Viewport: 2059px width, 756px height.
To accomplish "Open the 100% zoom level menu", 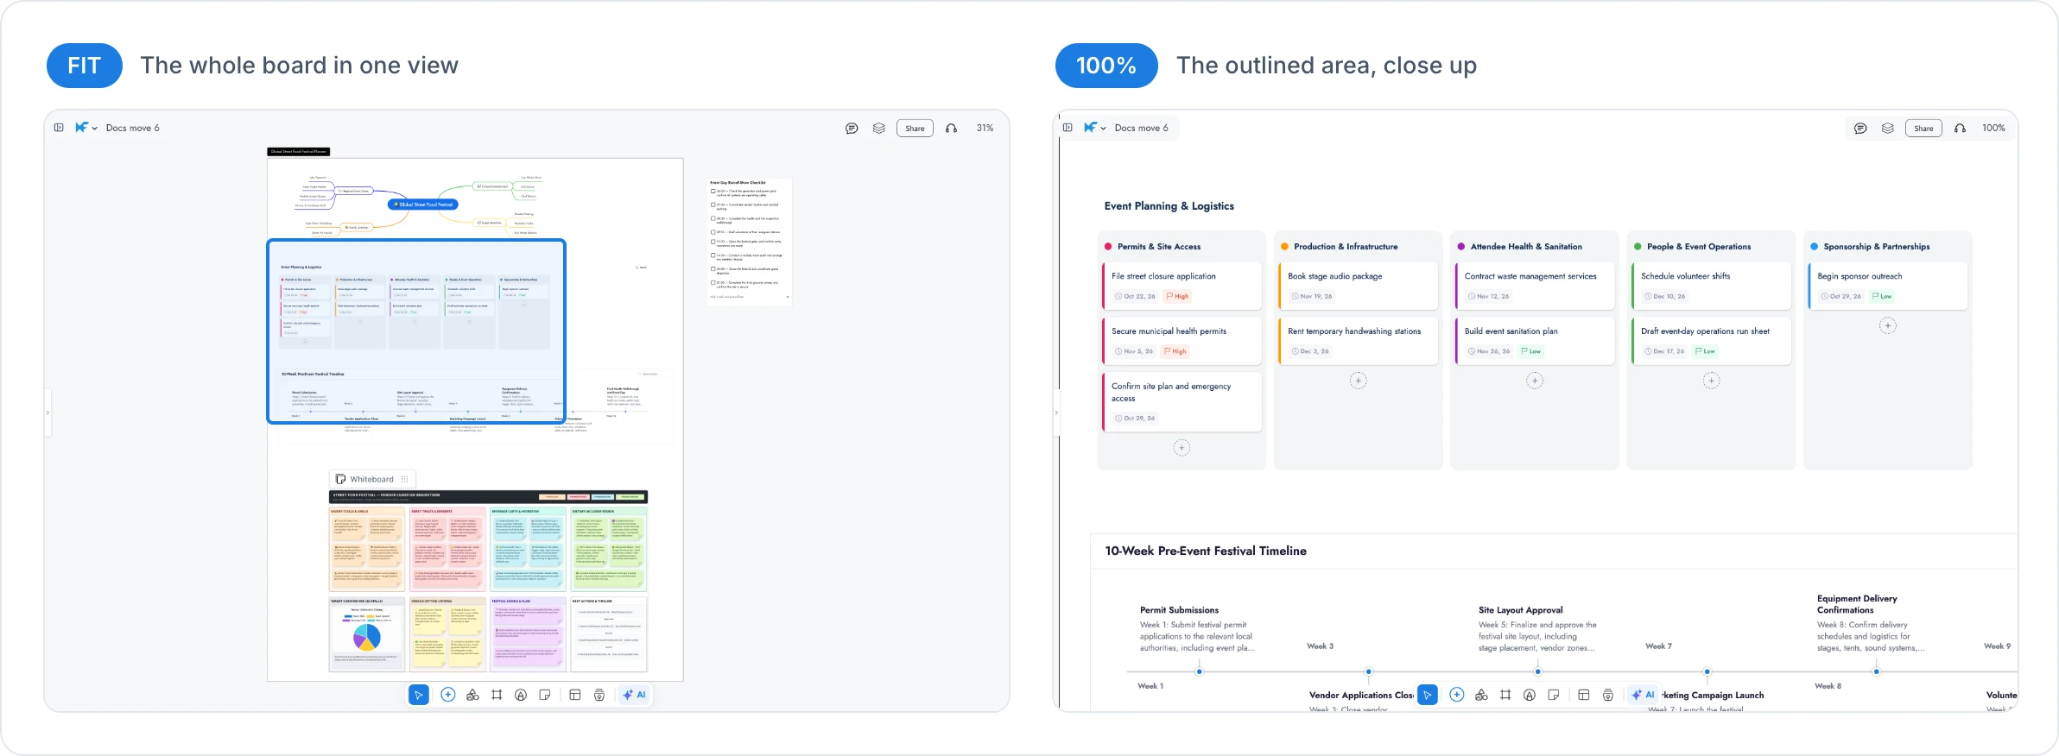I will 1993,128.
